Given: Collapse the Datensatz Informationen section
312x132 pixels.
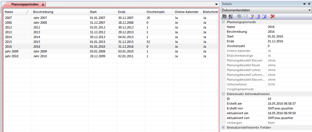Looking at the screenshot, I should click(x=223, y=94).
